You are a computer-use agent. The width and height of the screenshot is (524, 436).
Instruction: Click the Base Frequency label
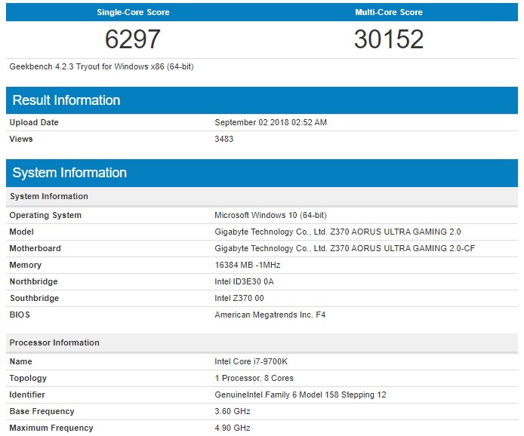pos(42,411)
